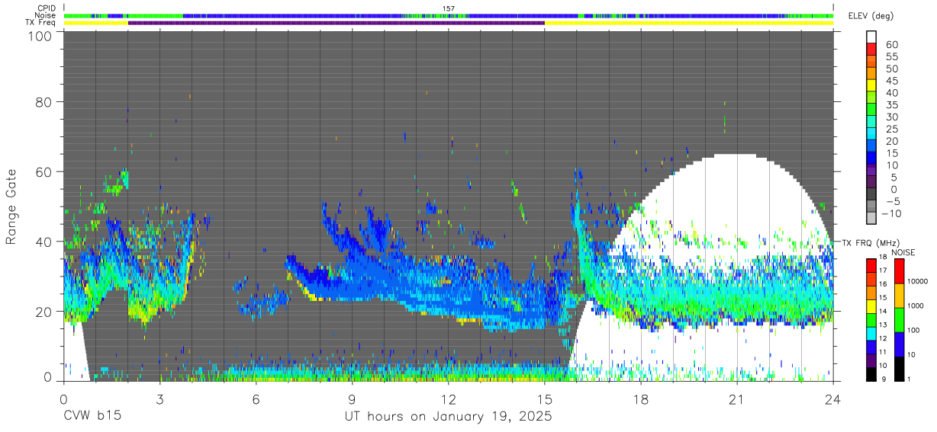The height and width of the screenshot is (432, 937).
Task: Click the "CPID" label at top left
Action: 45,8
